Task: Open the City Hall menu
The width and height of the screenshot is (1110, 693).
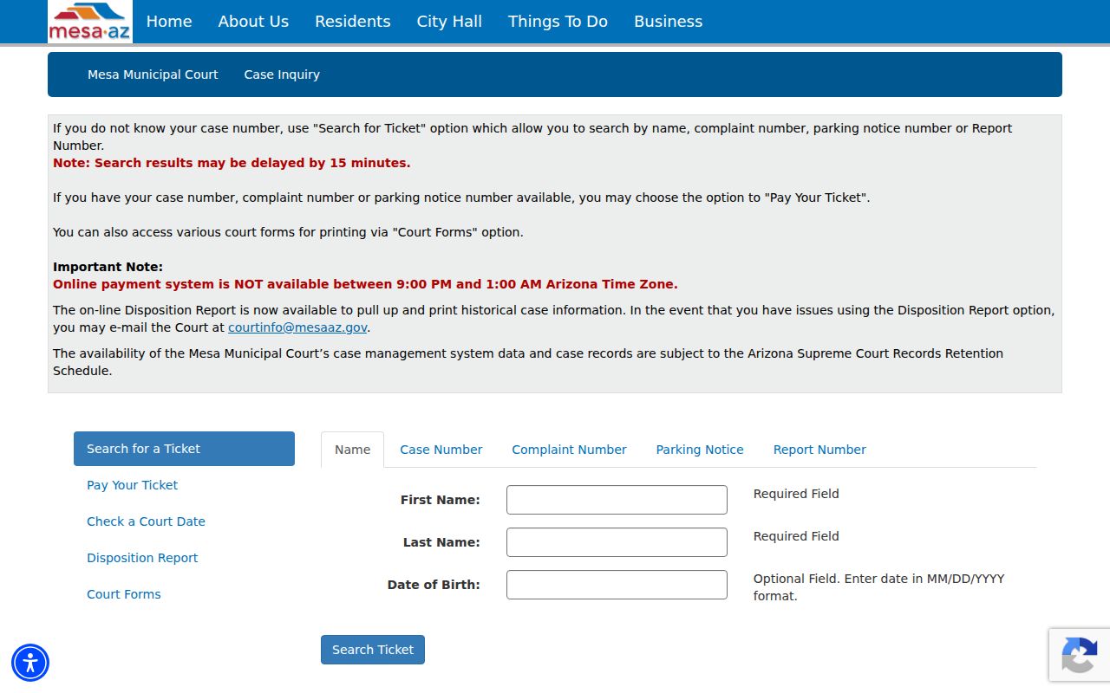Action: [x=449, y=22]
